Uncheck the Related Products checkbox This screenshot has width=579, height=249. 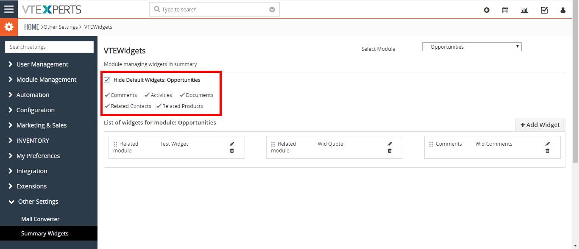[x=159, y=106]
